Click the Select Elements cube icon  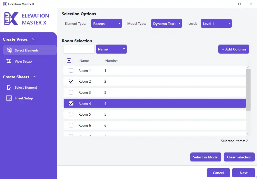(9, 50)
